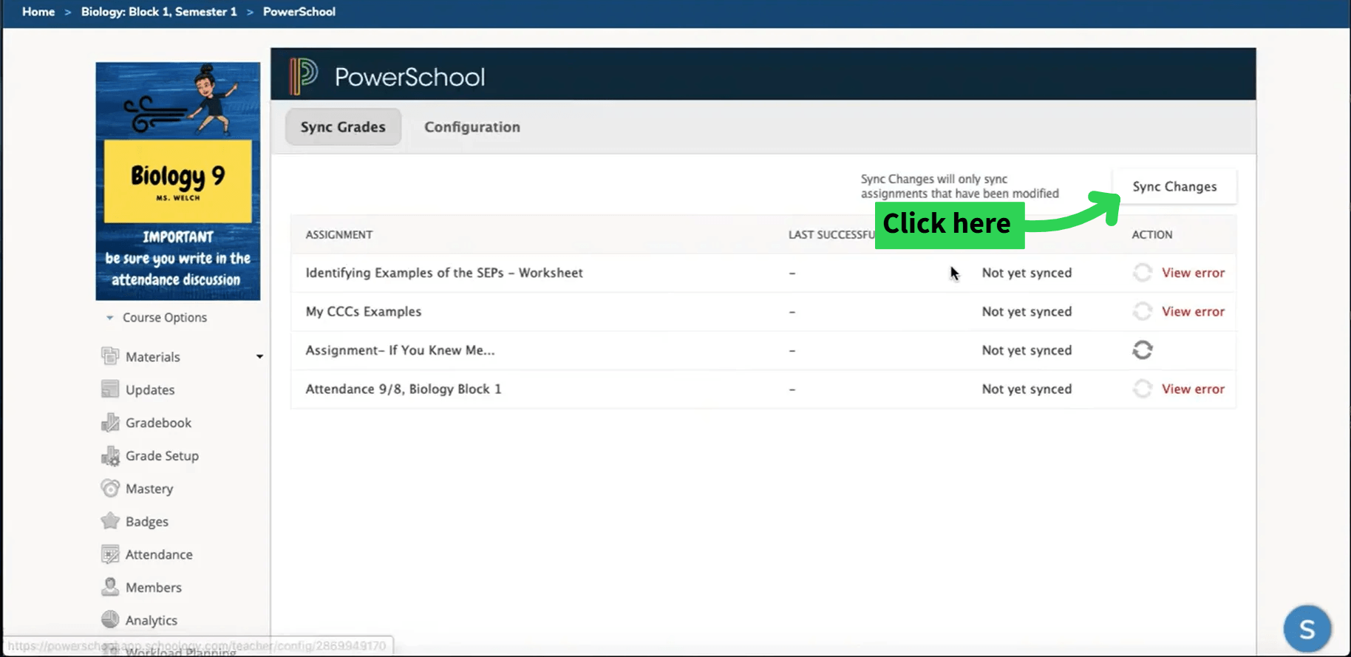Open the Grade Setup link

tap(162, 456)
